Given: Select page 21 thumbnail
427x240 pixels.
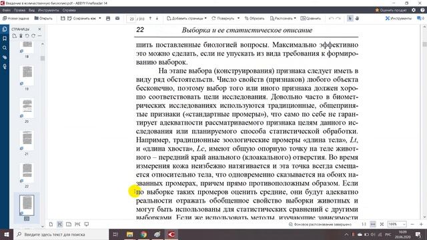Looking at the screenshot, I should [27, 140].
